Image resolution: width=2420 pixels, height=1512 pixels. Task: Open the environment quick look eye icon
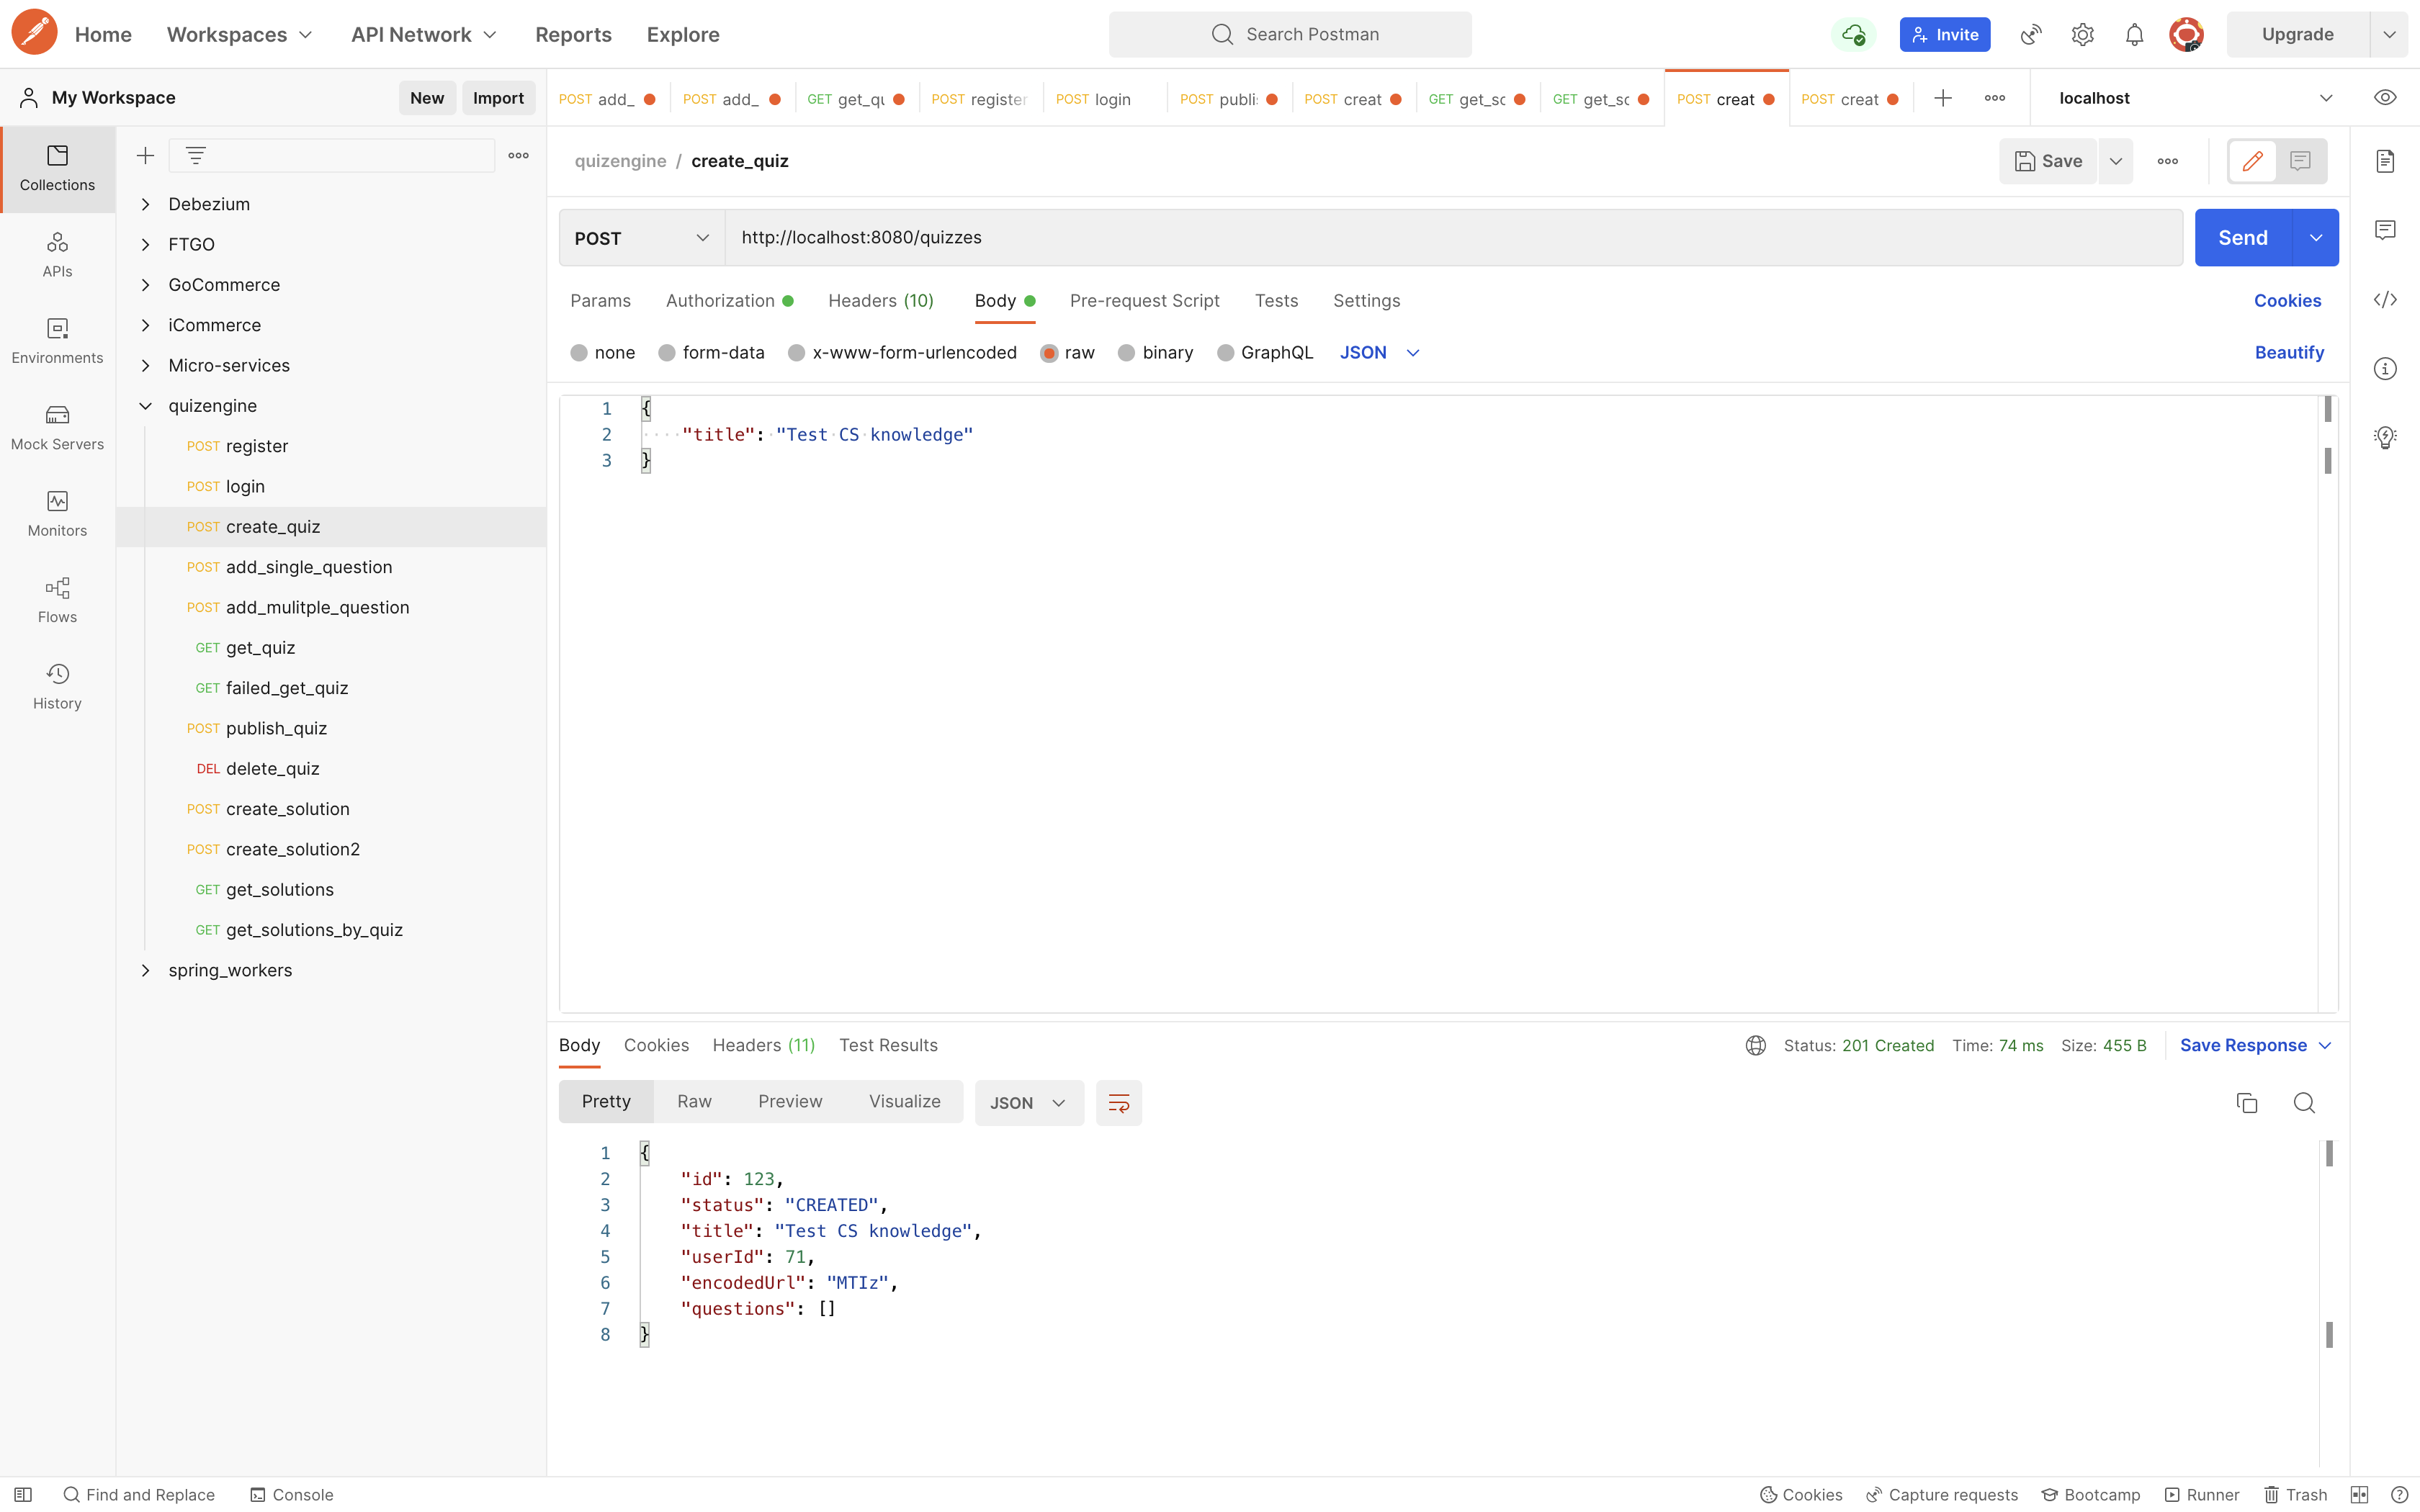pyautogui.click(x=2385, y=98)
